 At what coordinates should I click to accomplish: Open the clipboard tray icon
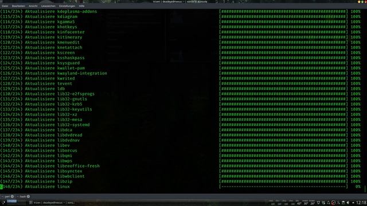pos(343,203)
